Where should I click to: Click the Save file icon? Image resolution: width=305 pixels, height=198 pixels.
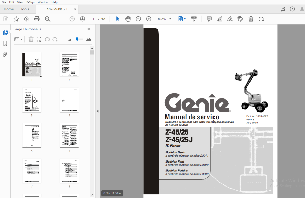(6, 19)
